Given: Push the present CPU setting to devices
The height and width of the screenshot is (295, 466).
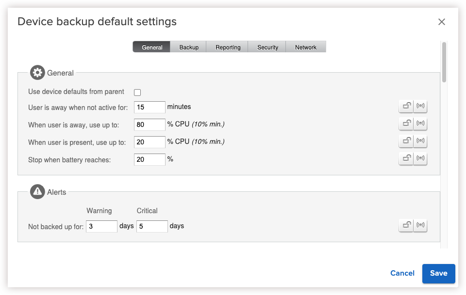Looking at the screenshot, I should point(420,141).
